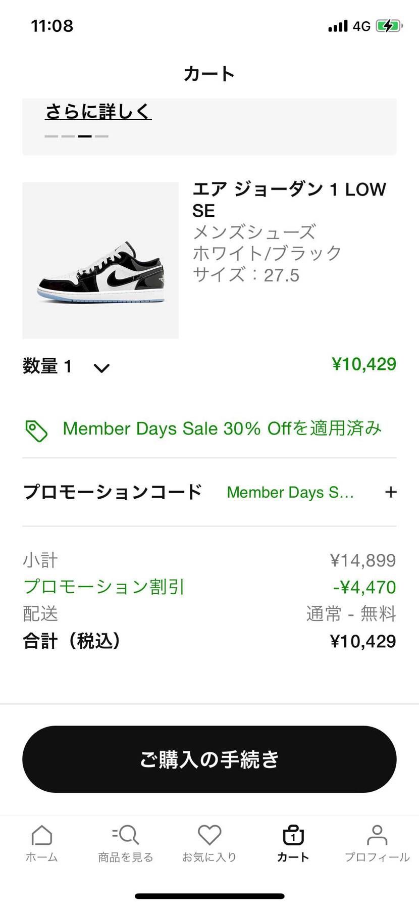Tap the battery charging status icon

[389, 26]
